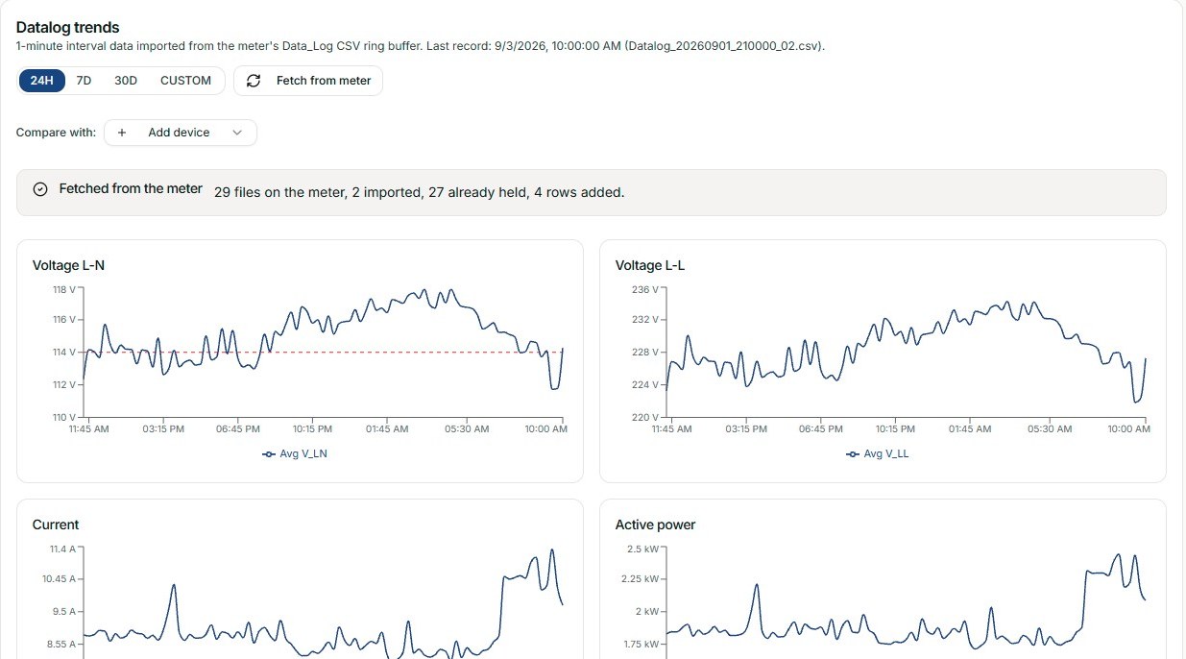Click the Current chart title
The image size is (1186, 659).
coord(56,525)
